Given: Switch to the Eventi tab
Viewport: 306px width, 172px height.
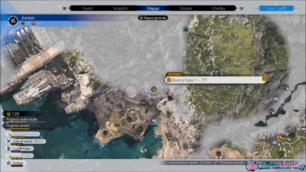Looking at the screenshot, I should click(x=87, y=8).
